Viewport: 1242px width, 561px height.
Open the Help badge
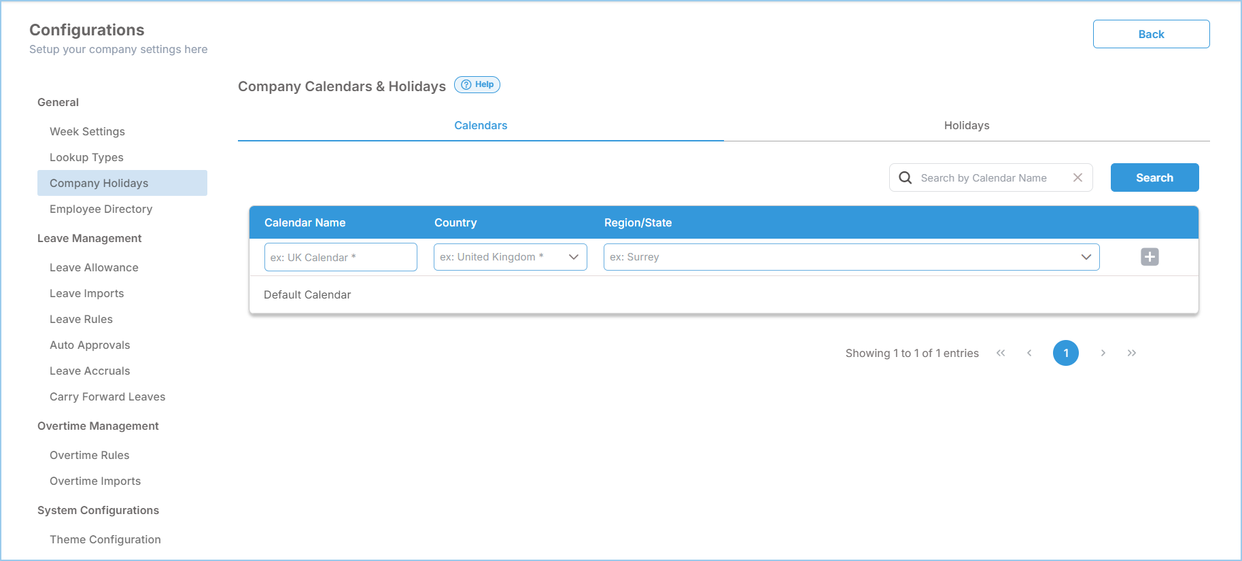tap(477, 85)
